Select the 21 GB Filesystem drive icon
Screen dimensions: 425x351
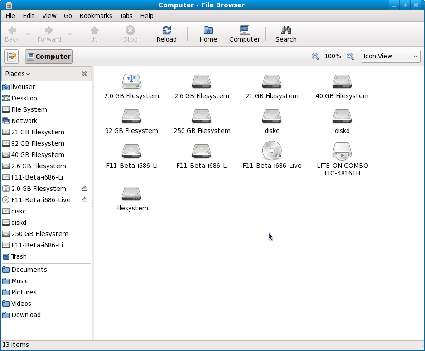click(272, 81)
